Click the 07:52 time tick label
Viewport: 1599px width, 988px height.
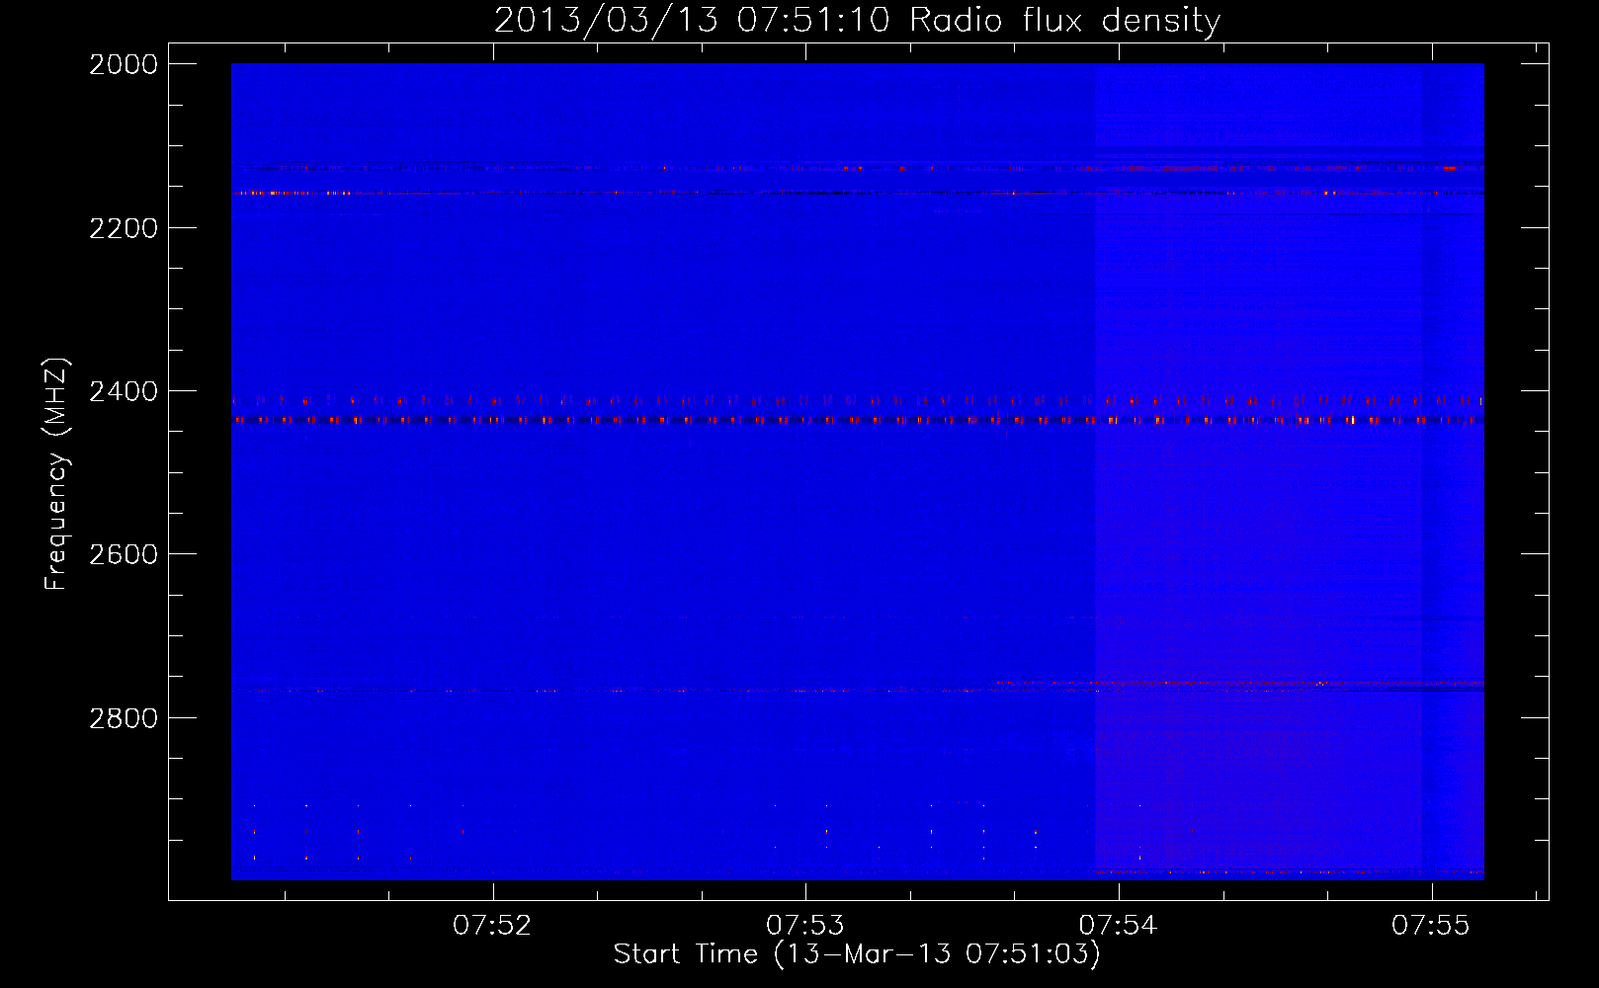pos(492,926)
